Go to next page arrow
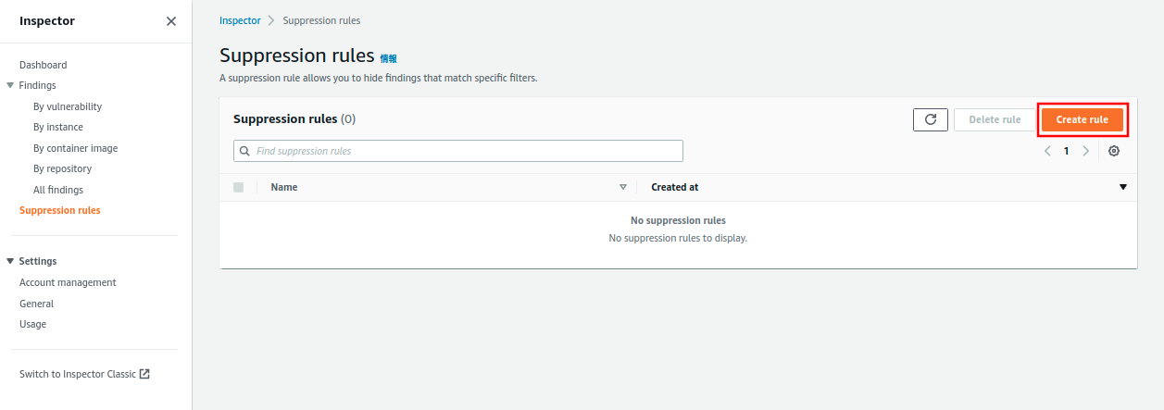This screenshot has height=410, width=1164. 1085,151
